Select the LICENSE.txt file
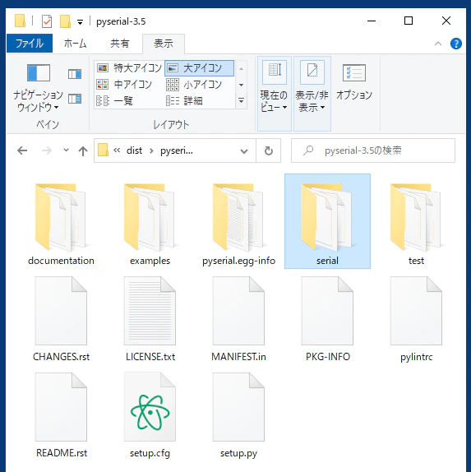The width and height of the screenshot is (471, 472). coord(150,319)
